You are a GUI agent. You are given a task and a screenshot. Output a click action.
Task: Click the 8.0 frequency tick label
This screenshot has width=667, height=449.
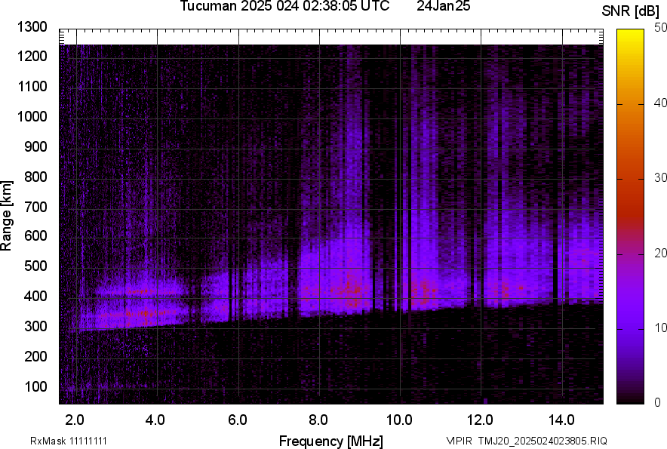tap(318, 419)
